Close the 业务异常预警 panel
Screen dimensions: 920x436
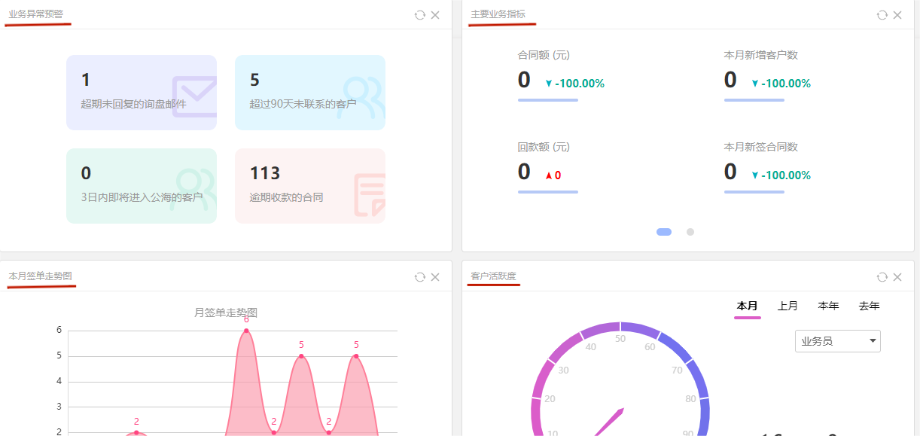435,15
